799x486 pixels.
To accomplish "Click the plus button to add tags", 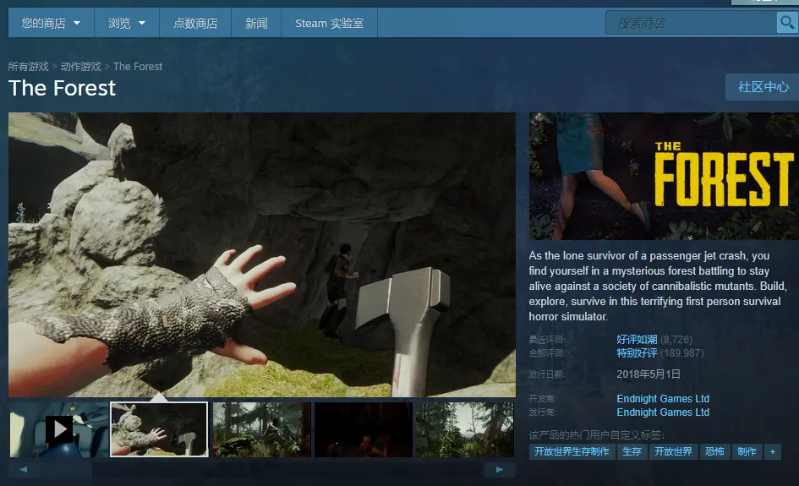I will (x=773, y=451).
